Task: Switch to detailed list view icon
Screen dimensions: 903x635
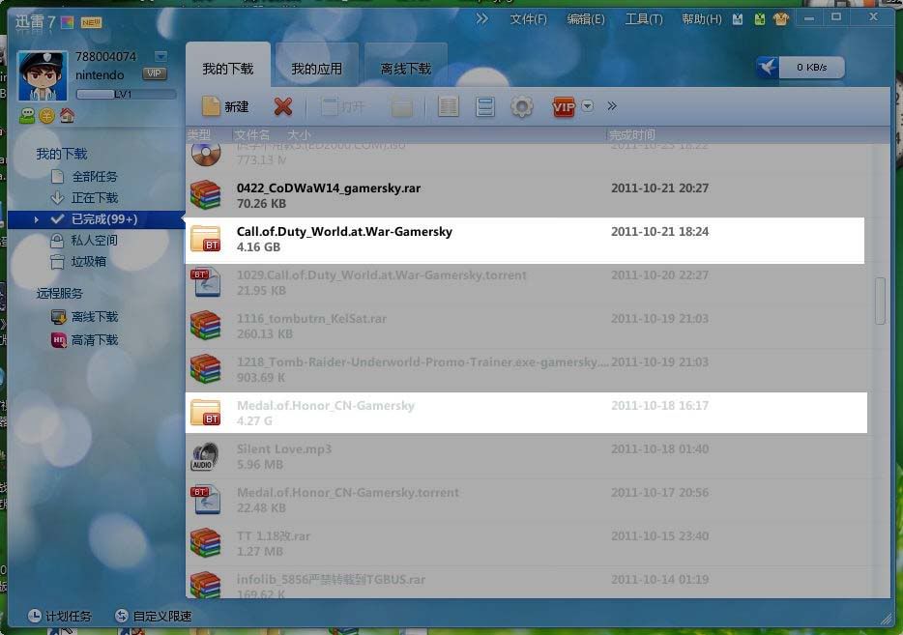Action: (448, 106)
